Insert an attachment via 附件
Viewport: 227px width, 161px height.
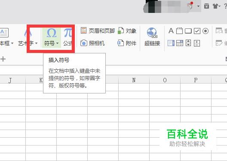(127, 43)
